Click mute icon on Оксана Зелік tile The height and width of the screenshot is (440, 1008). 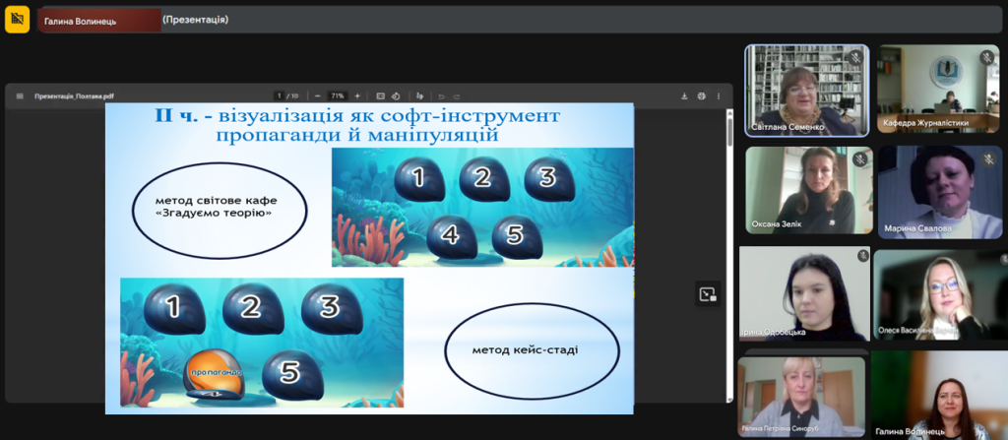coord(859,159)
